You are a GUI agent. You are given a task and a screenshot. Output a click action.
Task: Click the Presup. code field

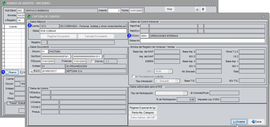50,112
